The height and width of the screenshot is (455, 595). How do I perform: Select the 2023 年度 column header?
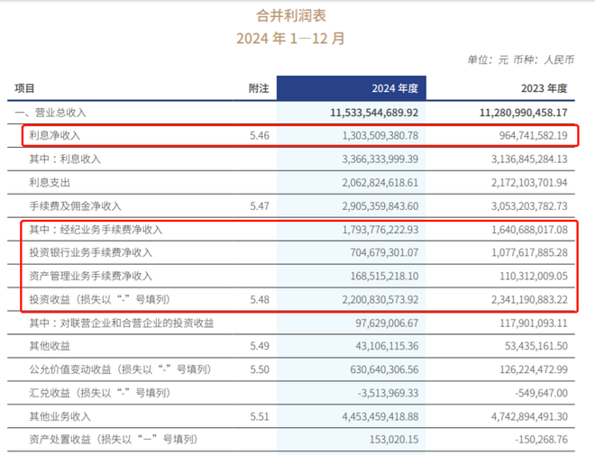click(x=544, y=88)
